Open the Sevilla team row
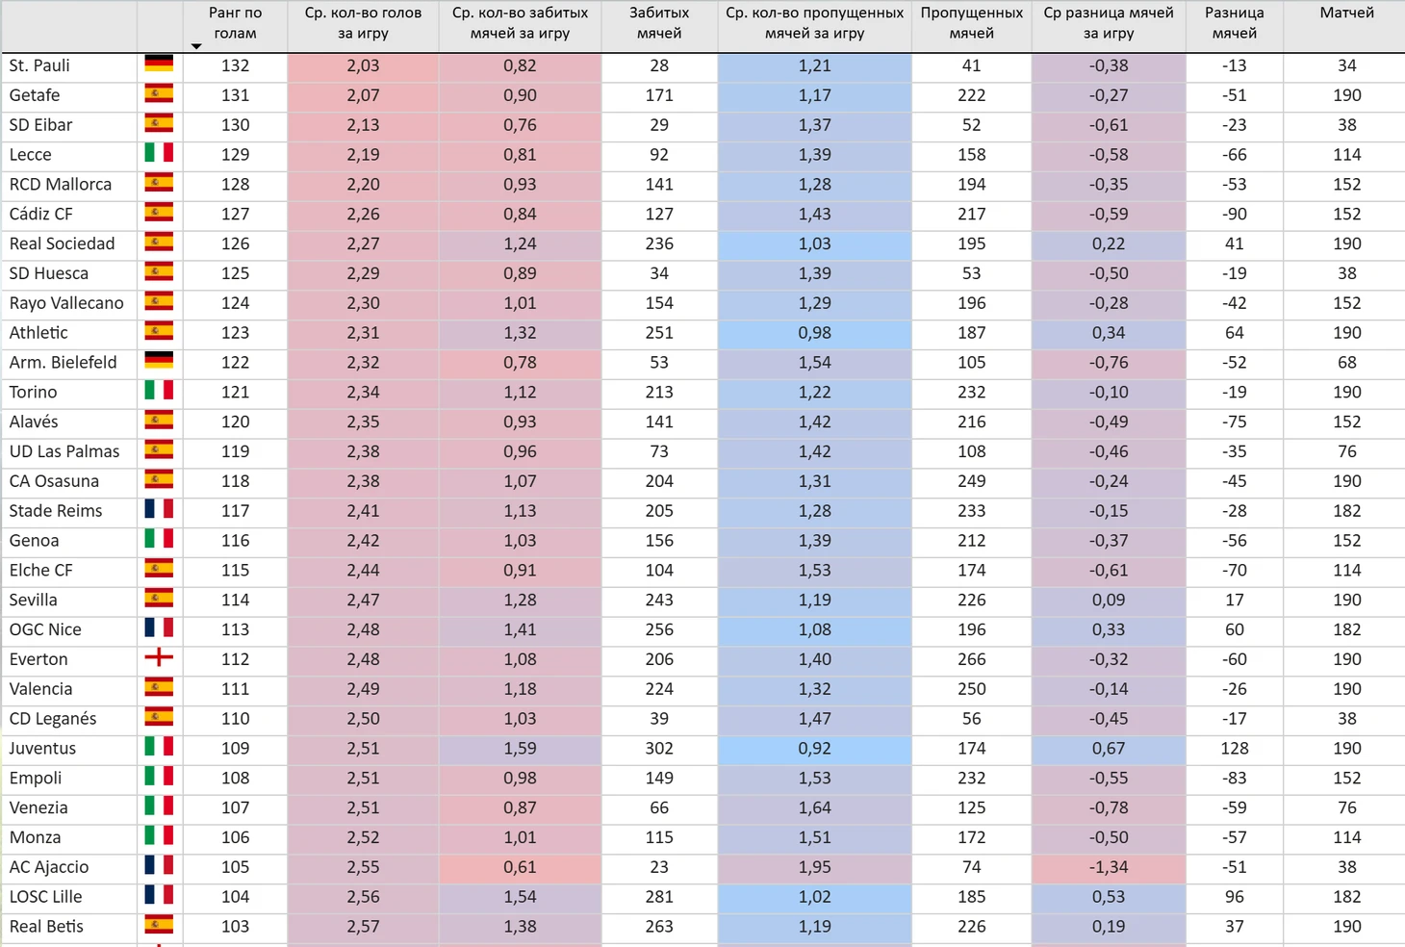 [x=702, y=600]
